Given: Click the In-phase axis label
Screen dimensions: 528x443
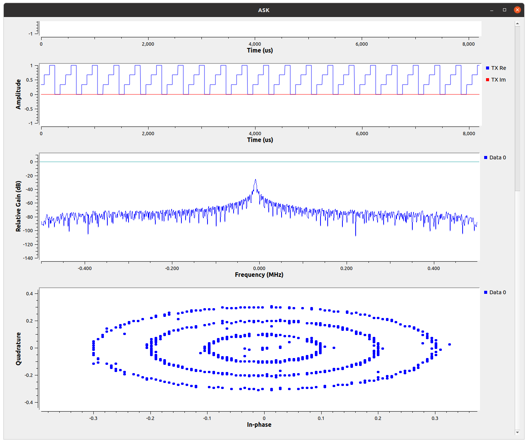Looking at the screenshot, I should [259, 424].
